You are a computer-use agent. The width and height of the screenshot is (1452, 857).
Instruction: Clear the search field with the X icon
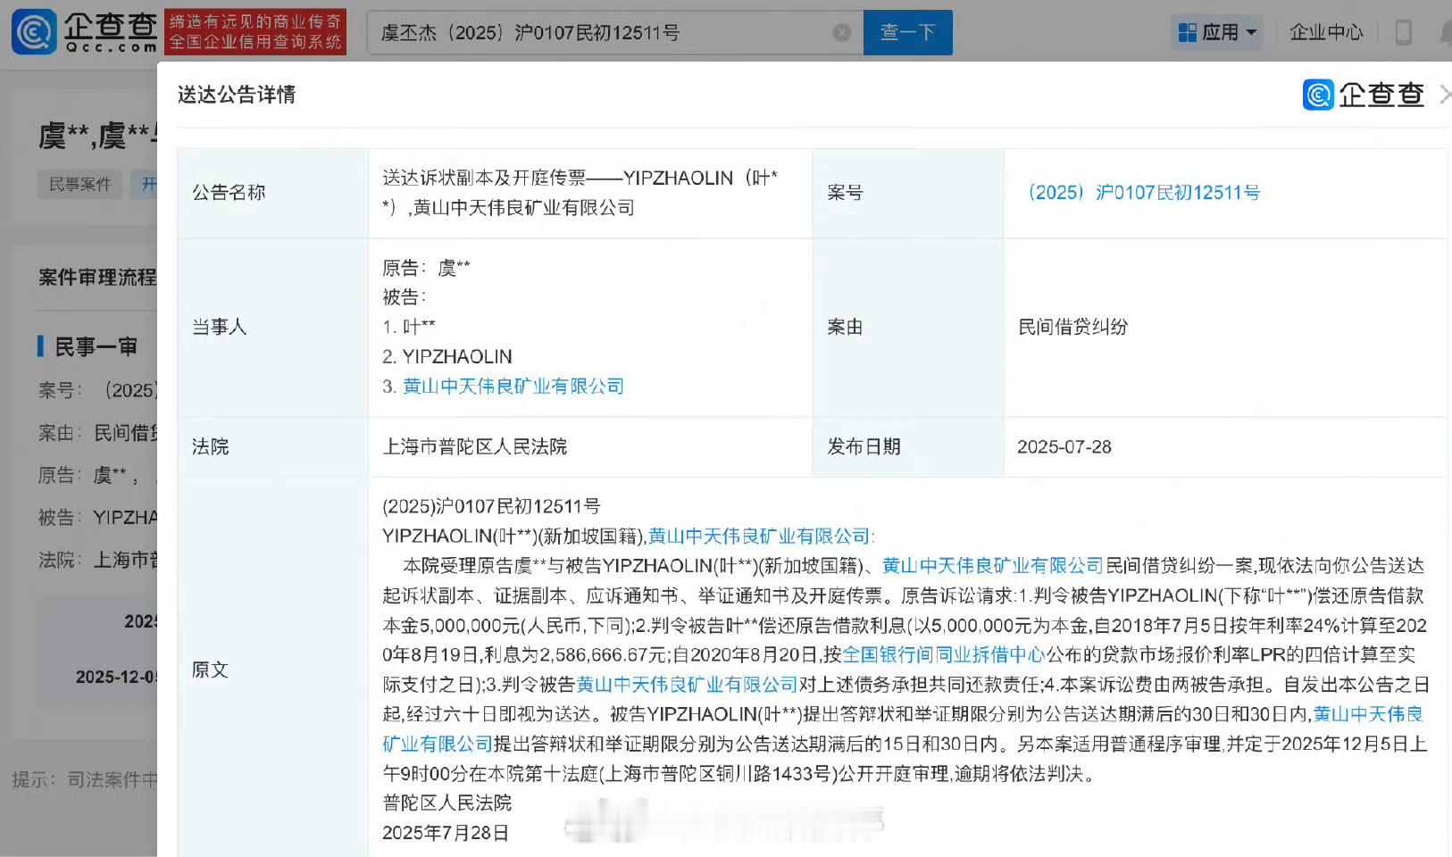tap(841, 33)
